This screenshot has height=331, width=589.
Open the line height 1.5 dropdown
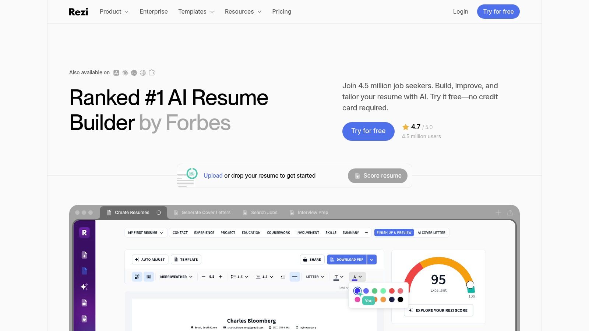tap(240, 277)
